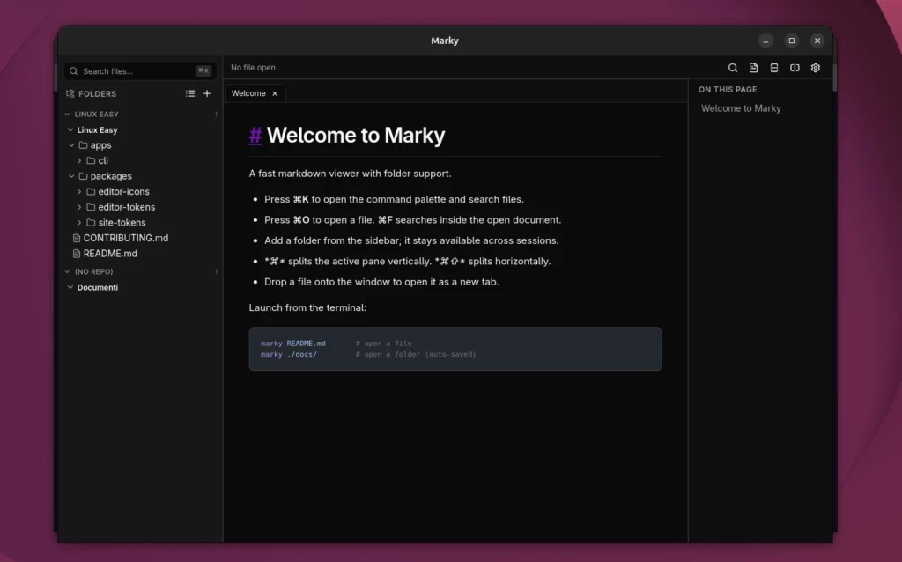The width and height of the screenshot is (902, 562).
Task: Click the folder tree icon beside FOLDERS
Action: coord(70,93)
